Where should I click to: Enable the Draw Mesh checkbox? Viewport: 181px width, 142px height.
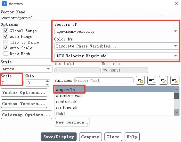point(6,53)
